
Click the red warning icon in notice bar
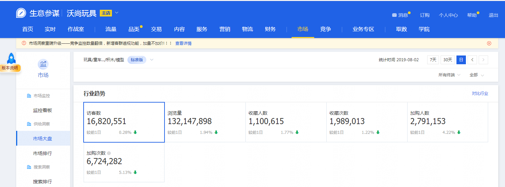pos(24,43)
